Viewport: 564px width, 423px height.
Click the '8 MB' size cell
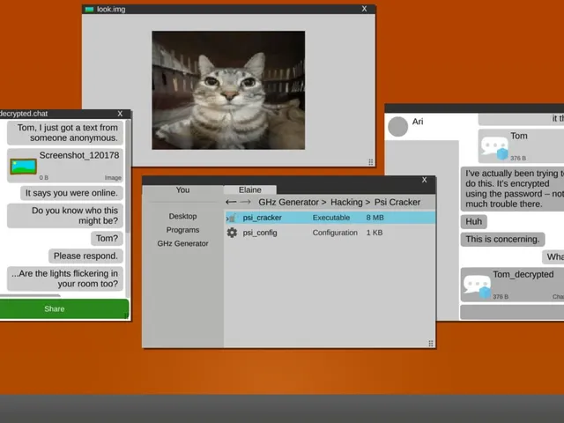coord(375,218)
